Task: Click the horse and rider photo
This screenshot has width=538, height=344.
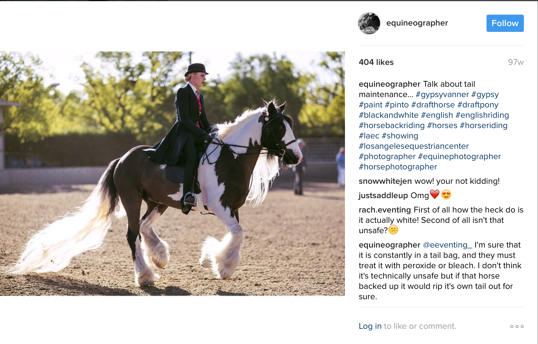Action: [172, 174]
